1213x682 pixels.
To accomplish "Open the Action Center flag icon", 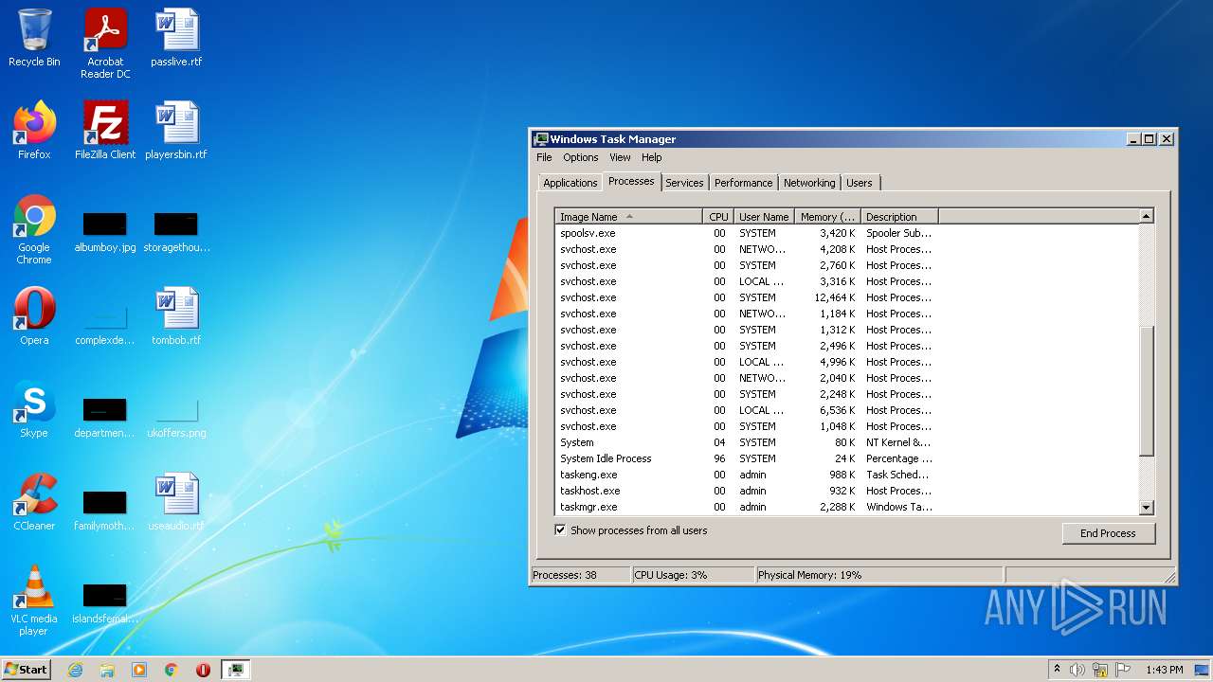I will coord(1122,670).
